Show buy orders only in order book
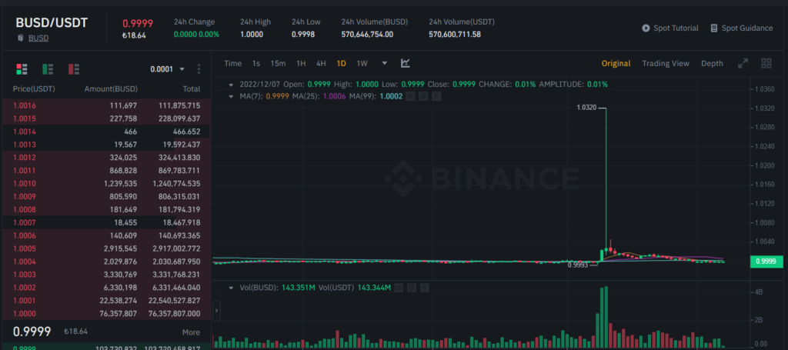 point(48,69)
